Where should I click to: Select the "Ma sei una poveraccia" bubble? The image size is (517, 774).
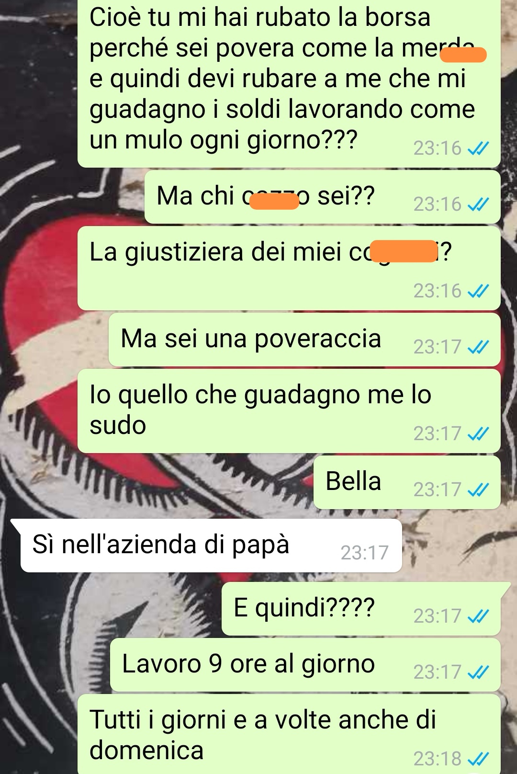[304, 340]
